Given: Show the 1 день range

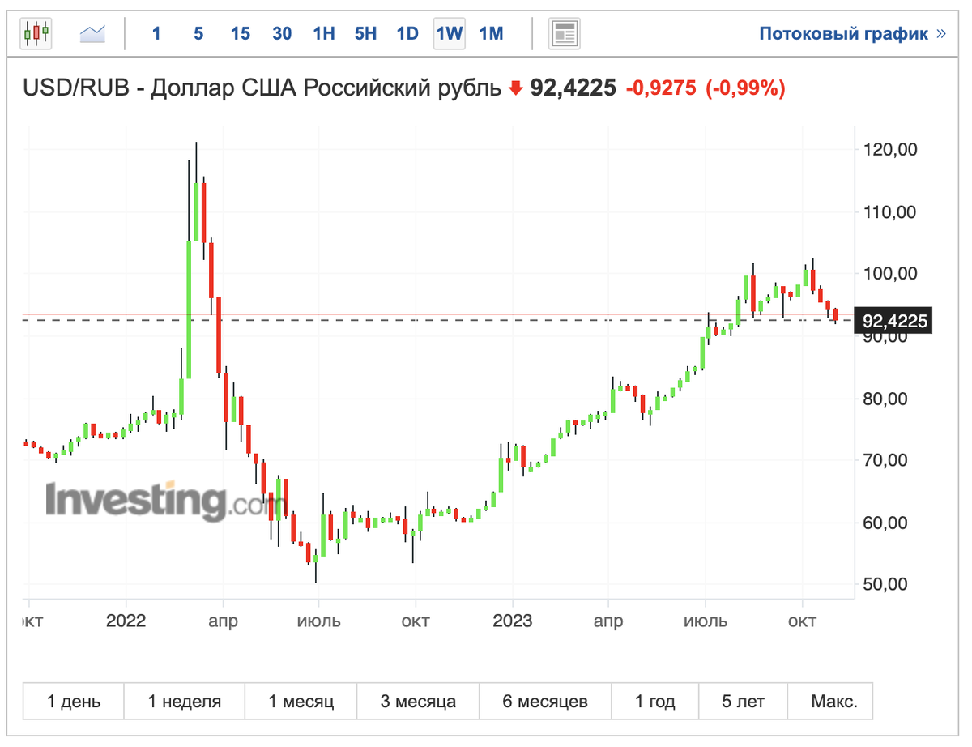Looking at the screenshot, I should point(74,701).
